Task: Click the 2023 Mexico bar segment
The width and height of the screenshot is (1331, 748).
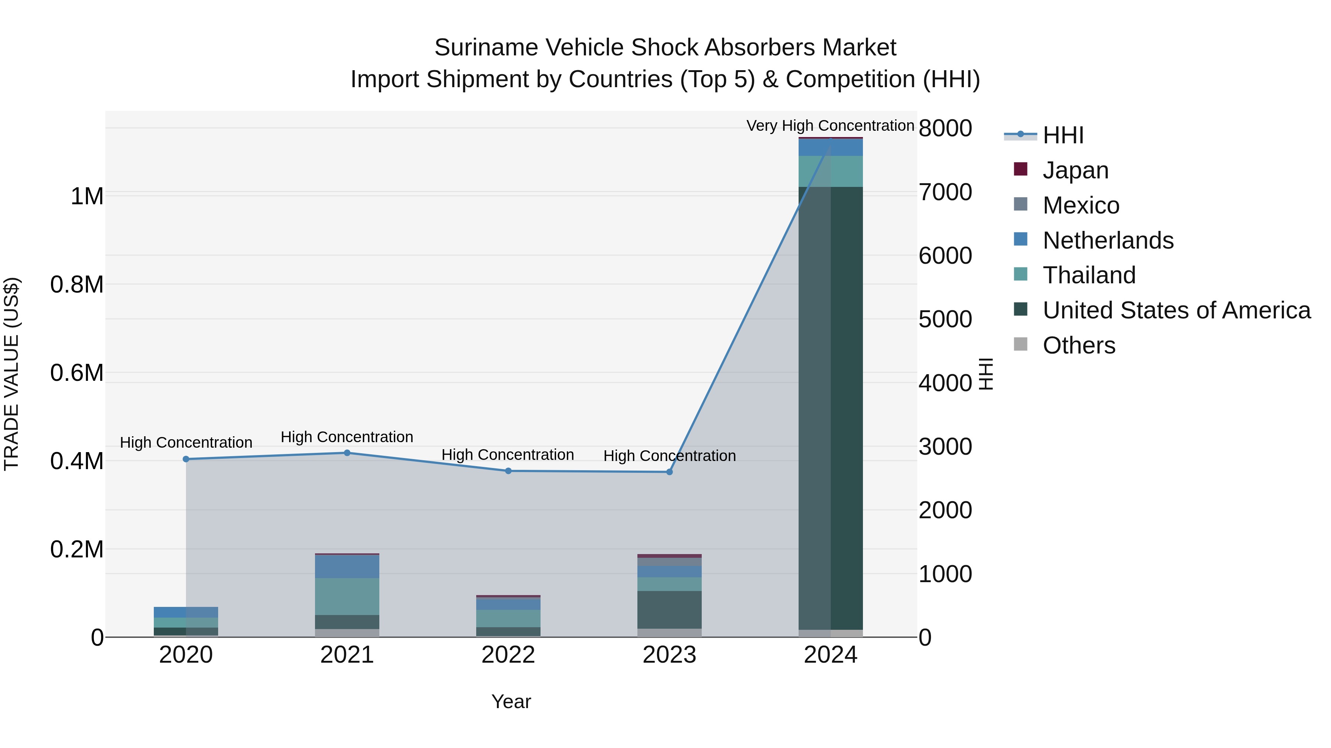Action: (669, 561)
